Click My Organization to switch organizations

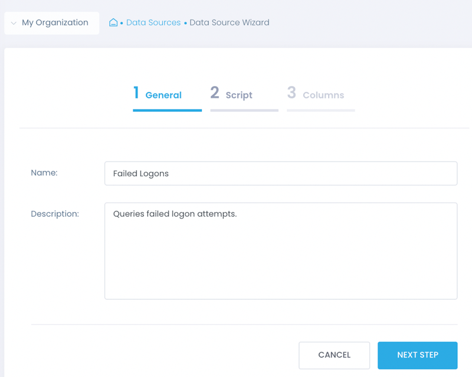(x=55, y=23)
